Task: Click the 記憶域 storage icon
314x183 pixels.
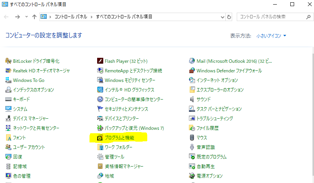Action: [8, 167]
